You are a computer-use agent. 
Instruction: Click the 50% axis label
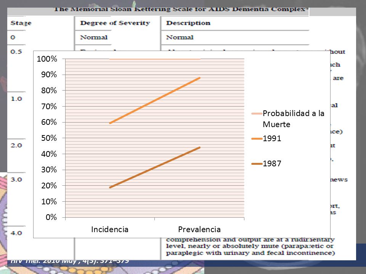click(x=49, y=138)
